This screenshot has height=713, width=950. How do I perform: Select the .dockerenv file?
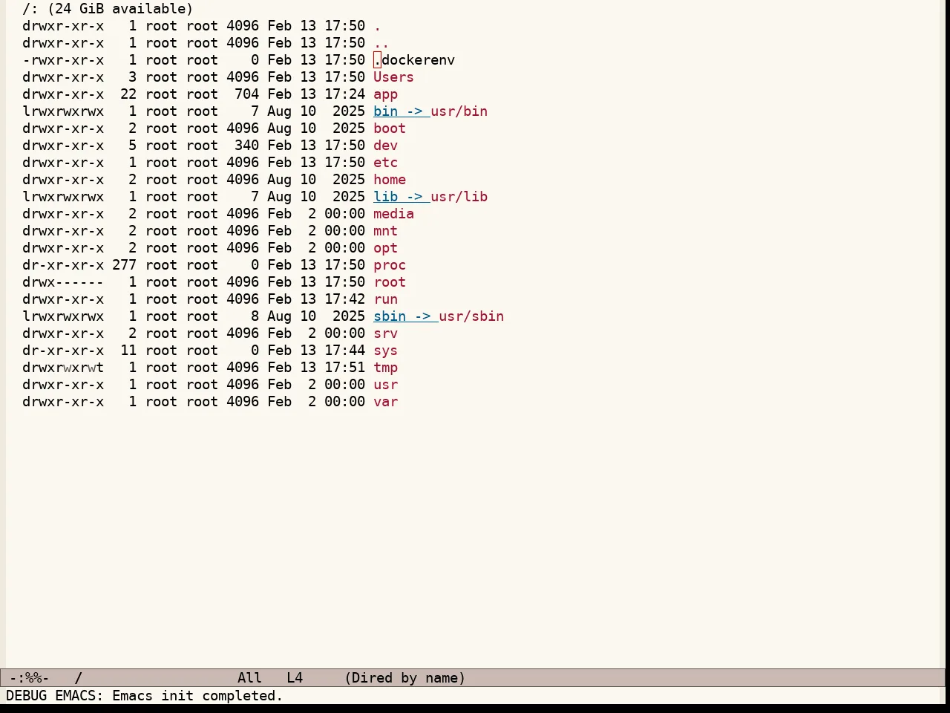[414, 60]
